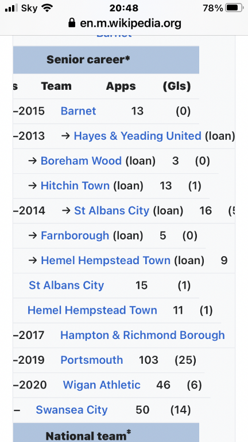
Task: Open the Hitchin Town link
Action: [75, 185]
